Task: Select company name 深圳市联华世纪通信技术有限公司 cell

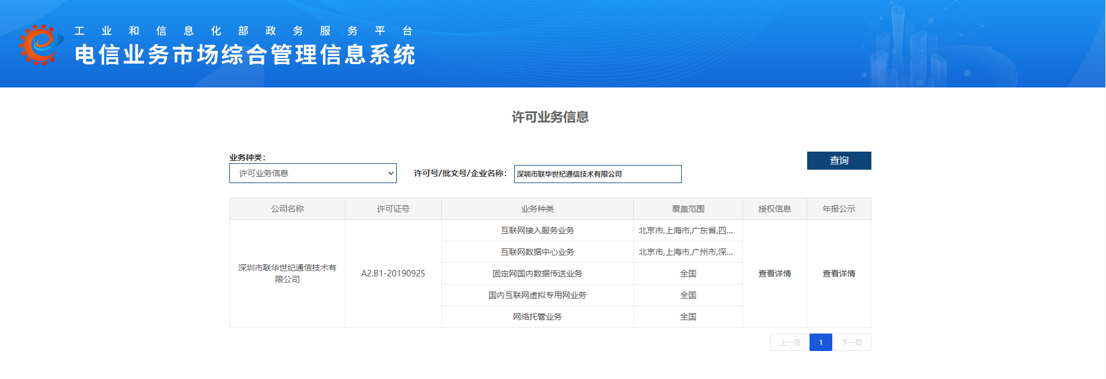Action: pyautogui.click(x=287, y=273)
